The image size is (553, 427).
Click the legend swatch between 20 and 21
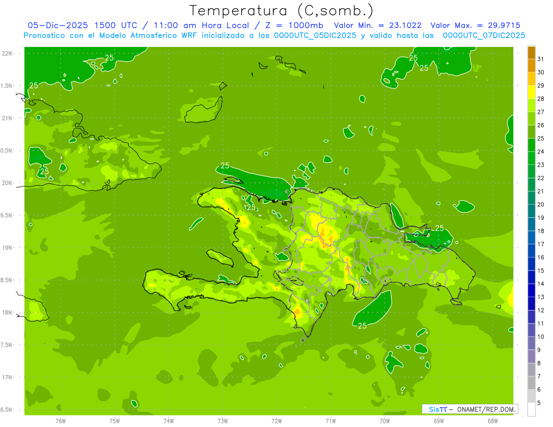(x=531, y=198)
